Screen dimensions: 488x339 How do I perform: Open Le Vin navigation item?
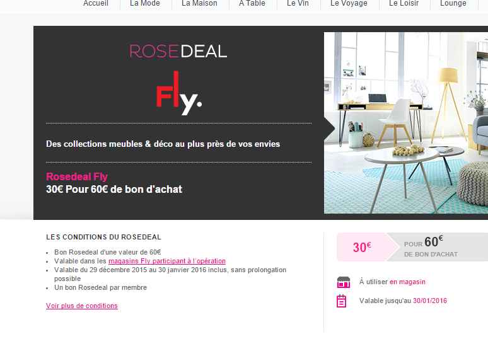298,3
